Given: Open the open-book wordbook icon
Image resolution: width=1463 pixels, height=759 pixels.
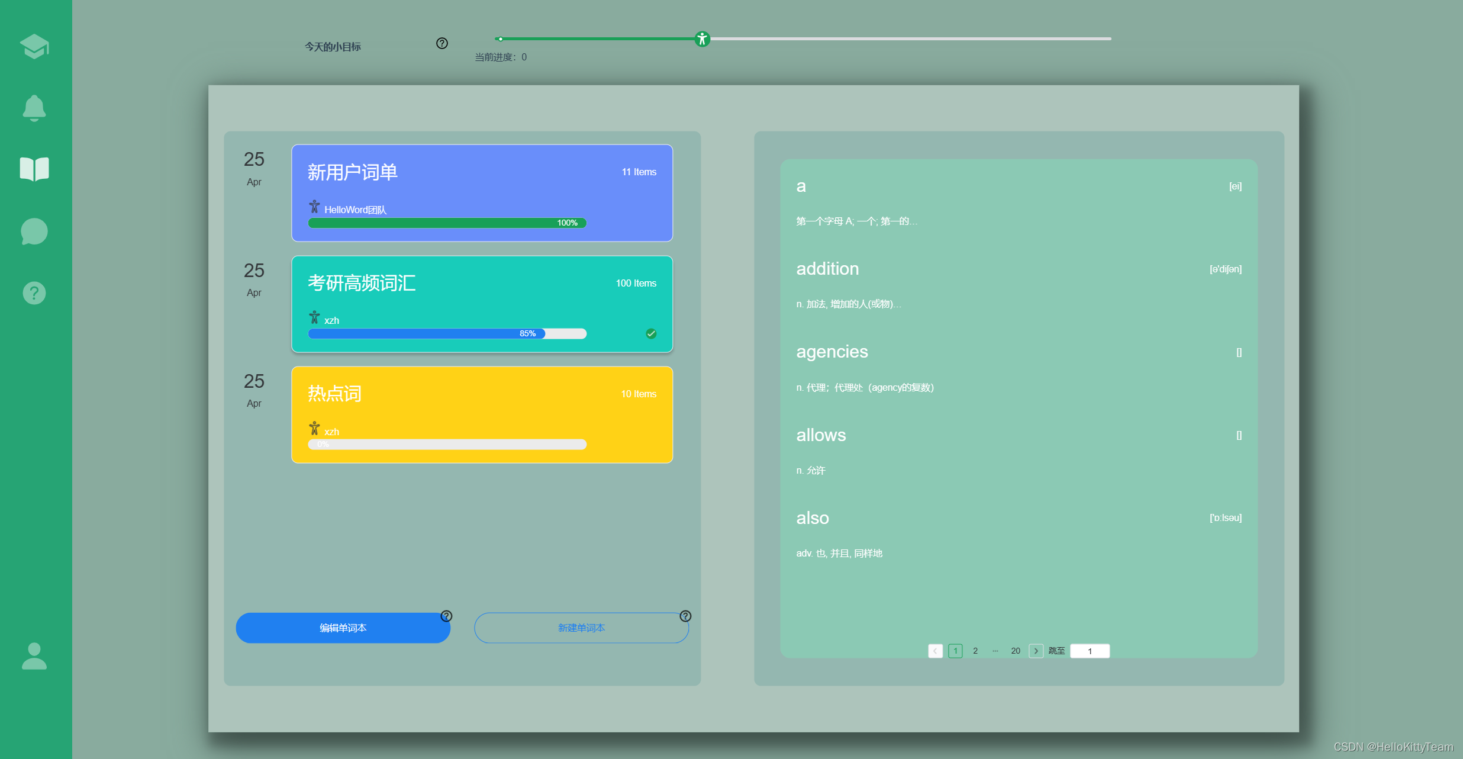Looking at the screenshot, I should tap(34, 169).
